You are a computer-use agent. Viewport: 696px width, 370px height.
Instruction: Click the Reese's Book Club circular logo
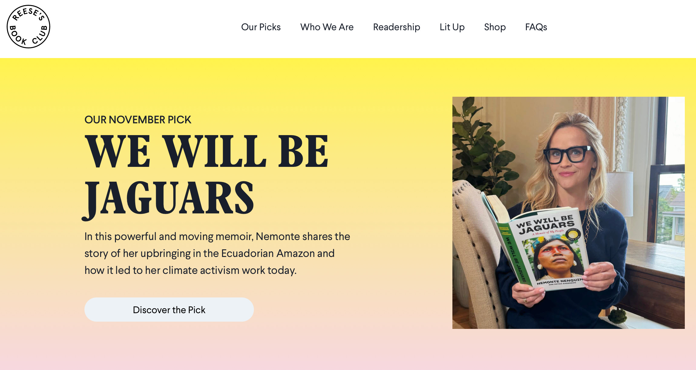pos(28,27)
